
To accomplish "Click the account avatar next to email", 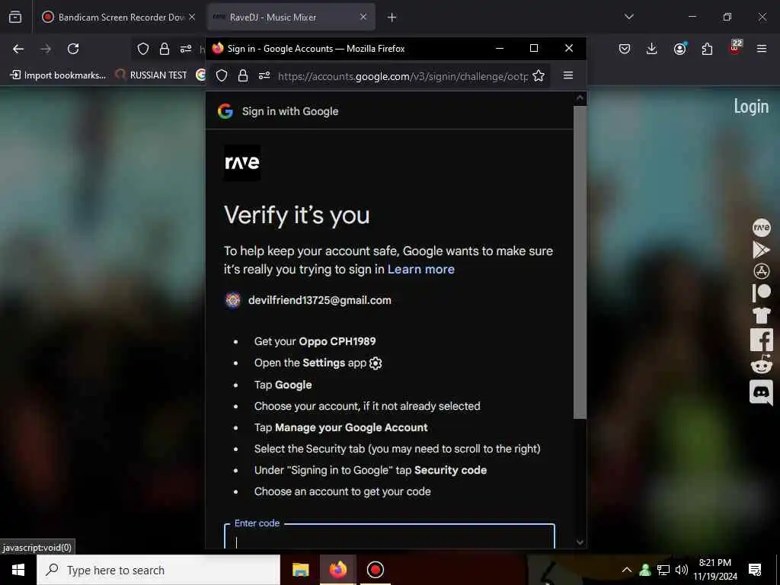I will (x=233, y=300).
